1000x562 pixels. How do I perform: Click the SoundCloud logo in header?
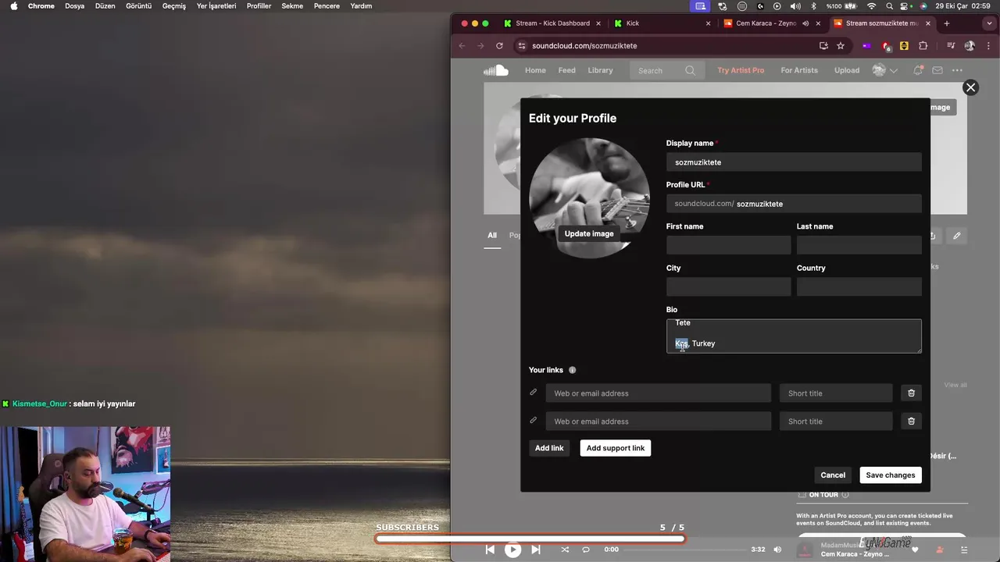click(495, 70)
